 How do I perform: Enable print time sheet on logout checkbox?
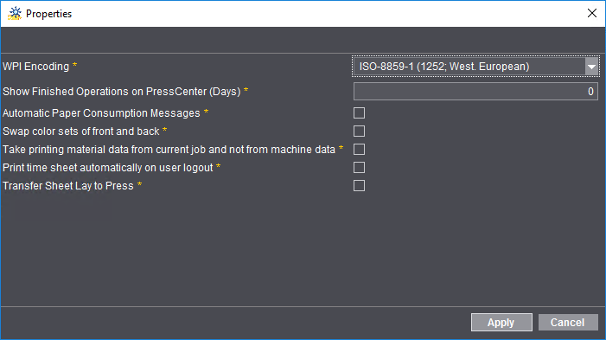pos(359,168)
